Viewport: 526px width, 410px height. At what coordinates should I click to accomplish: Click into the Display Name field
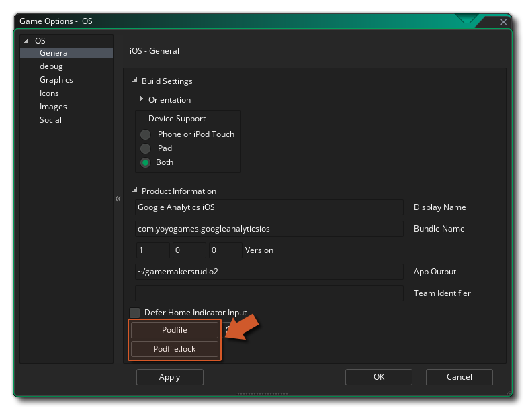click(269, 207)
